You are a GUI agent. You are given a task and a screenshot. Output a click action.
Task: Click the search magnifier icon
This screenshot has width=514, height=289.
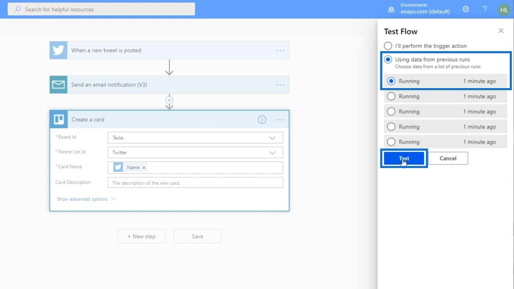point(17,9)
